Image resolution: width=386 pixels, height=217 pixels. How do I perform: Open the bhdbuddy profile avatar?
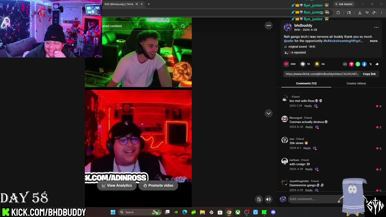pos(288,27)
